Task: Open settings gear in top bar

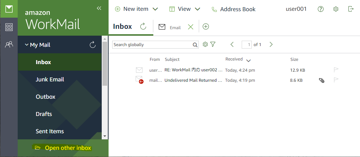Action: 336,9
